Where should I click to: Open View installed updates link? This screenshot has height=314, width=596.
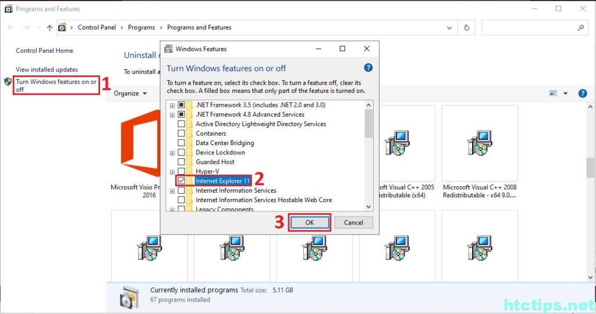[x=47, y=70]
